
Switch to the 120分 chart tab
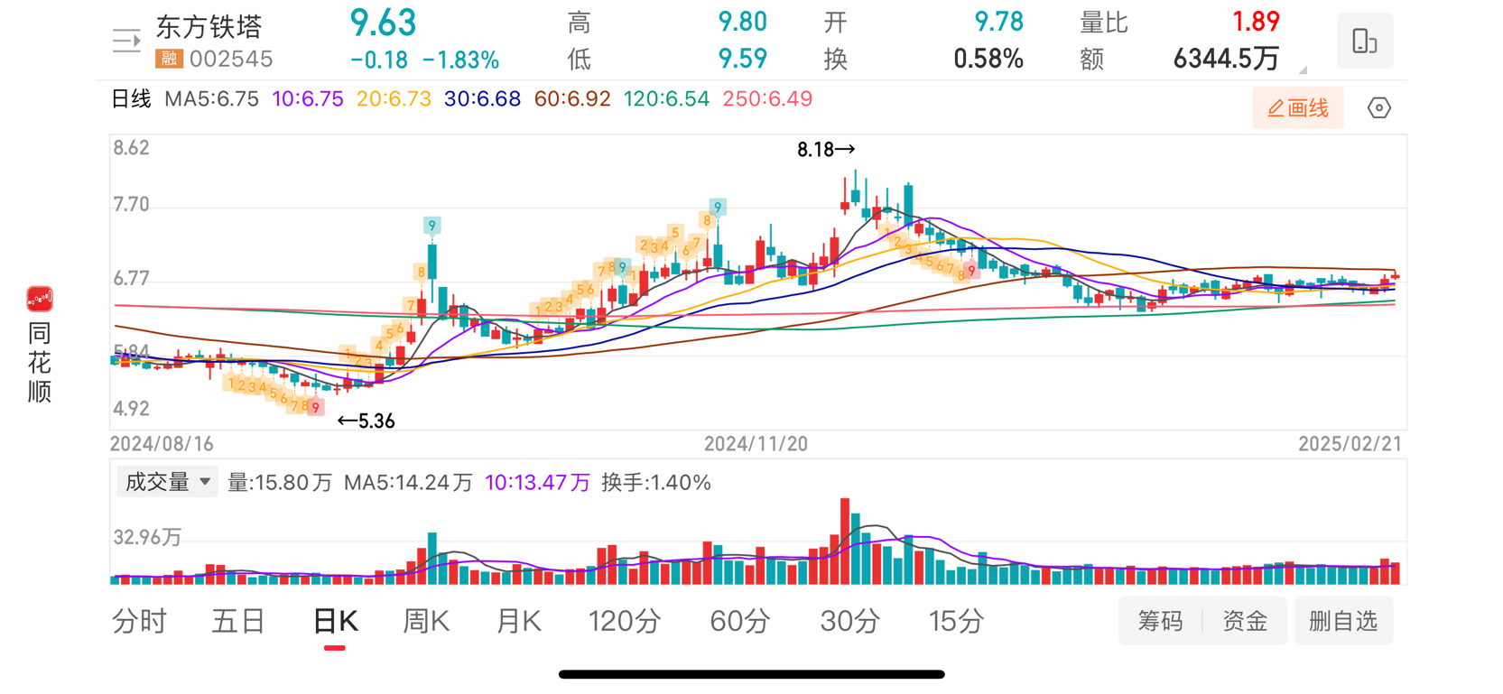coord(624,621)
